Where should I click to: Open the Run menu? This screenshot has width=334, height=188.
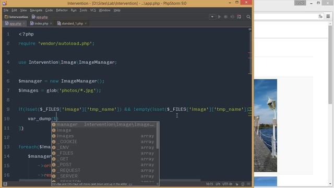[74, 10]
